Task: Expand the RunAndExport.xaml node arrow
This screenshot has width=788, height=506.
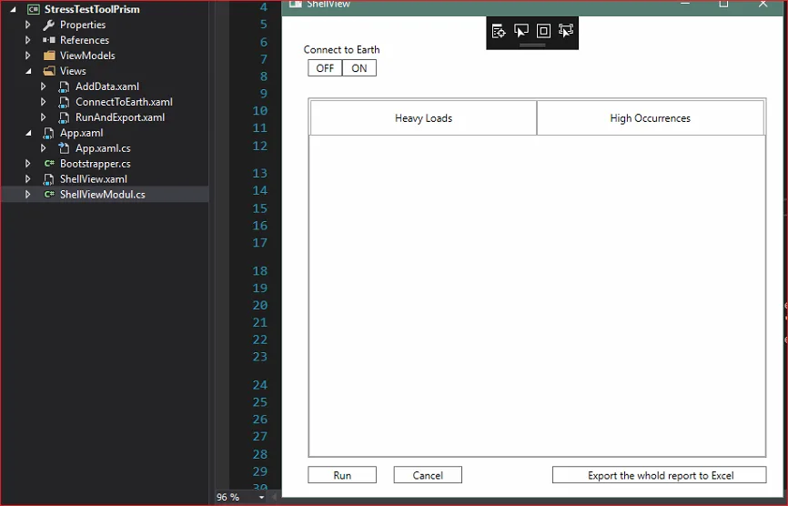Action: tap(43, 117)
